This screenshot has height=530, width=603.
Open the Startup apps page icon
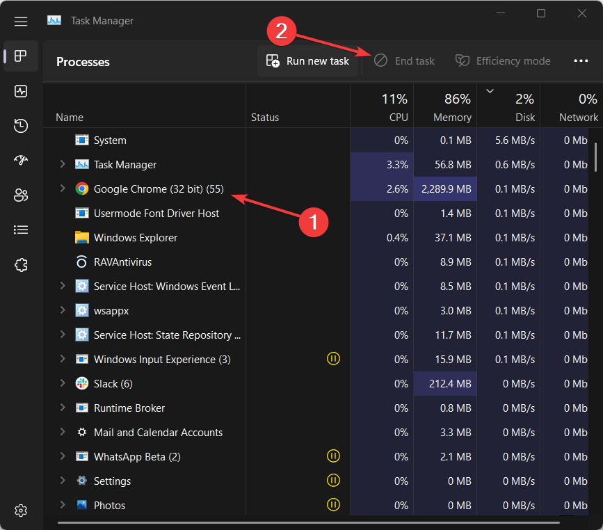[x=21, y=160]
